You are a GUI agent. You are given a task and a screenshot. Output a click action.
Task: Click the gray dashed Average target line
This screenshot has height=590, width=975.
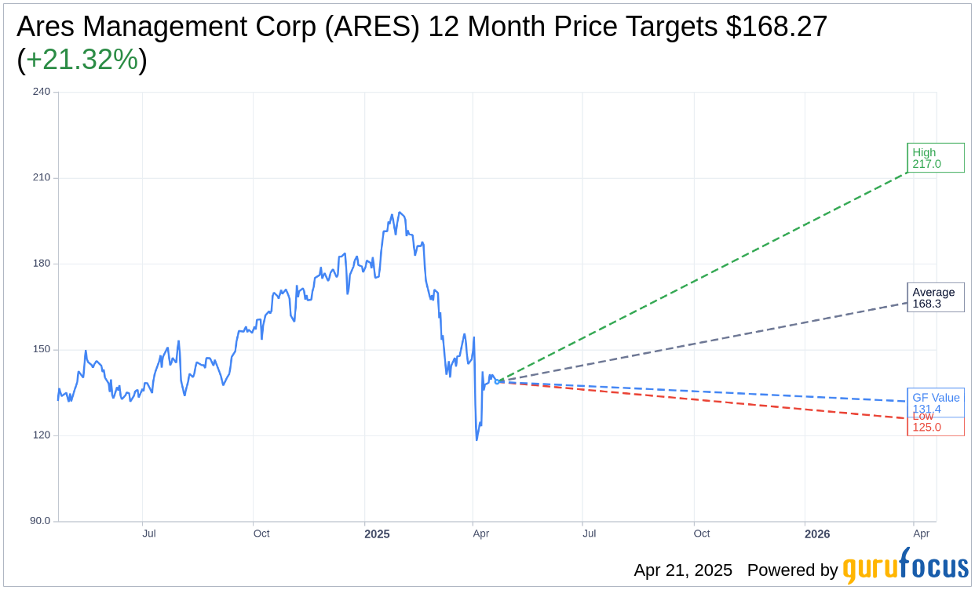click(707, 342)
